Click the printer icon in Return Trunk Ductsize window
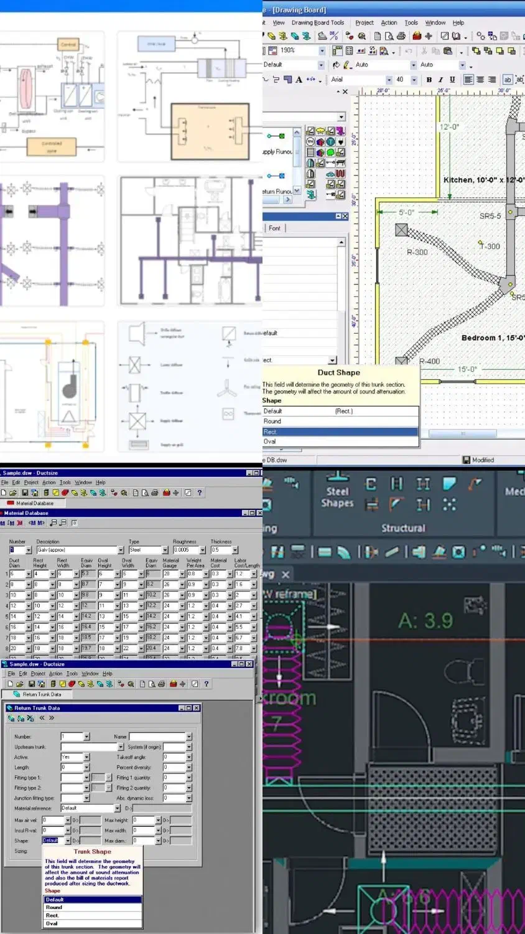Image resolution: width=525 pixels, height=934 pixels. click(x=161, y=684)
